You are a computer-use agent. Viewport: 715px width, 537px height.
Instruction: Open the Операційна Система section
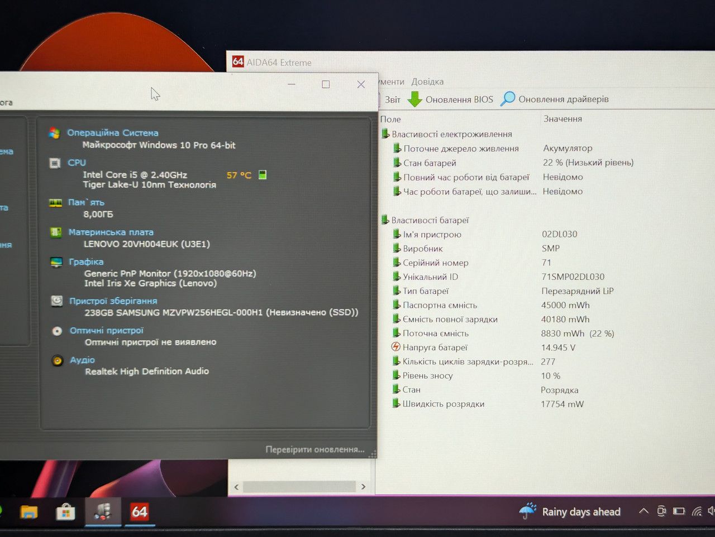113,133
